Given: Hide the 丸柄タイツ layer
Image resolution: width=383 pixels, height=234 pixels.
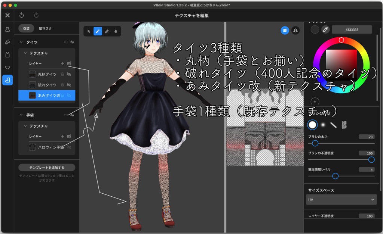Looking at the screenshot, I should click(69, 74).
